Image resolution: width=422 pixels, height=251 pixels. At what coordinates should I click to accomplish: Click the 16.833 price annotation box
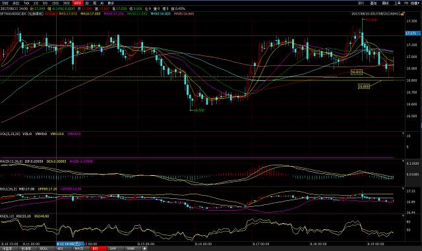(357, 72)
